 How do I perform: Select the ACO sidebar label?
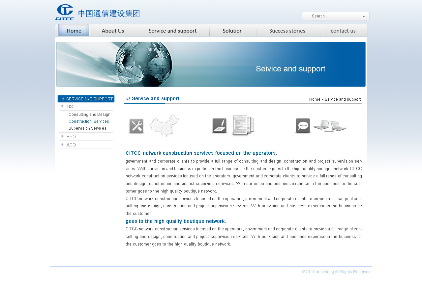click(x=71, y=145)
